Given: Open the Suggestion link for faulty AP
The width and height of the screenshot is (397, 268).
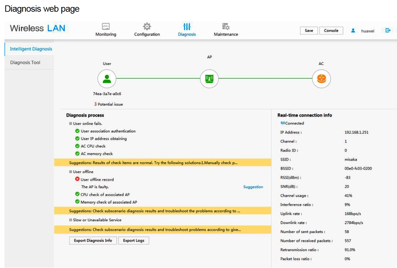Looking at the screenshot, I should (x=253, y=187).
